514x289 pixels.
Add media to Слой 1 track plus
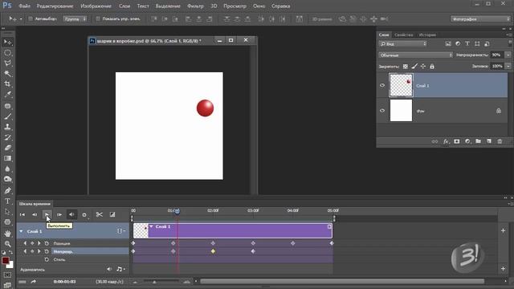[504, 230]
